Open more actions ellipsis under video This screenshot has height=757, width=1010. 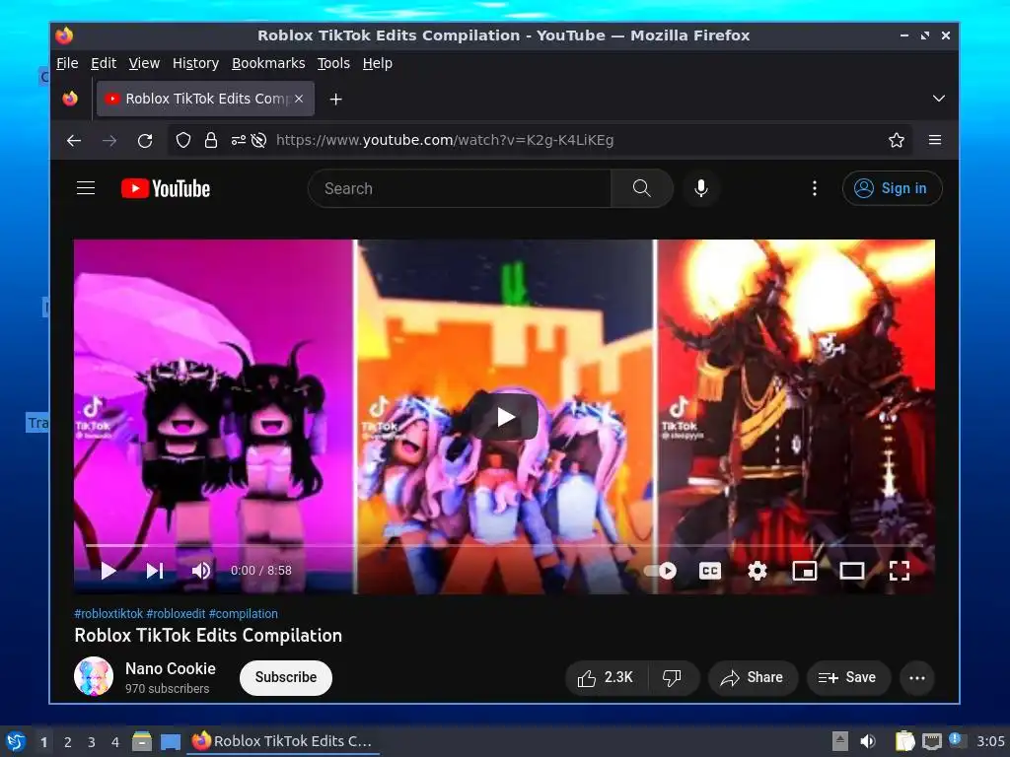(x=917, y=677)
